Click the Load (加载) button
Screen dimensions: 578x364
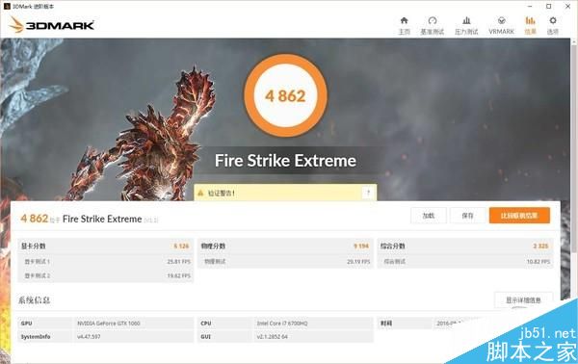pyautogui.click(x=429, y=216)
